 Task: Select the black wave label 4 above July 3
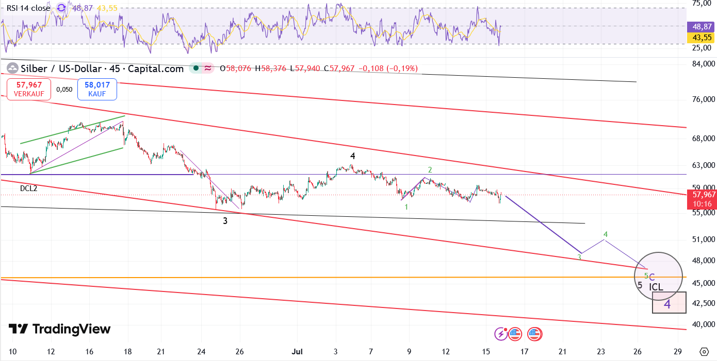(x=352, y=156)
